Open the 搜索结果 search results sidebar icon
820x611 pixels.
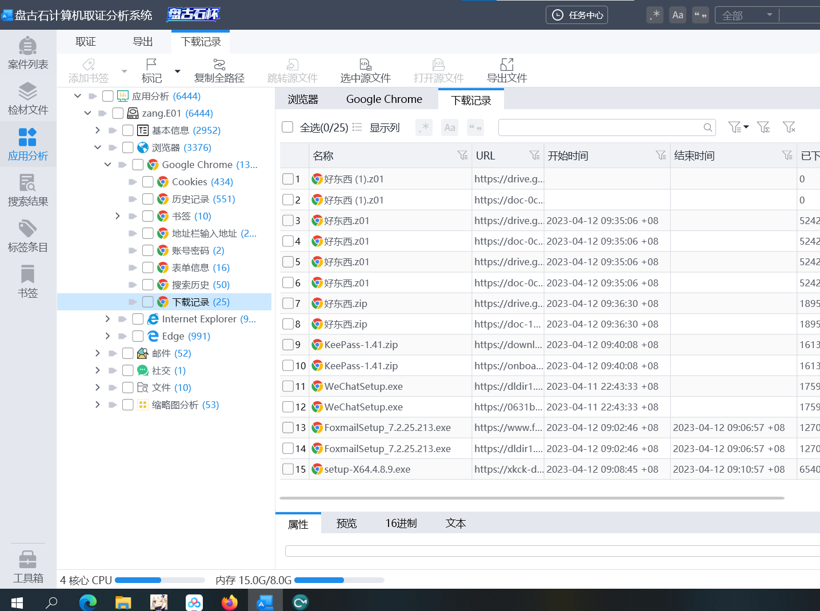coord(27,190)
